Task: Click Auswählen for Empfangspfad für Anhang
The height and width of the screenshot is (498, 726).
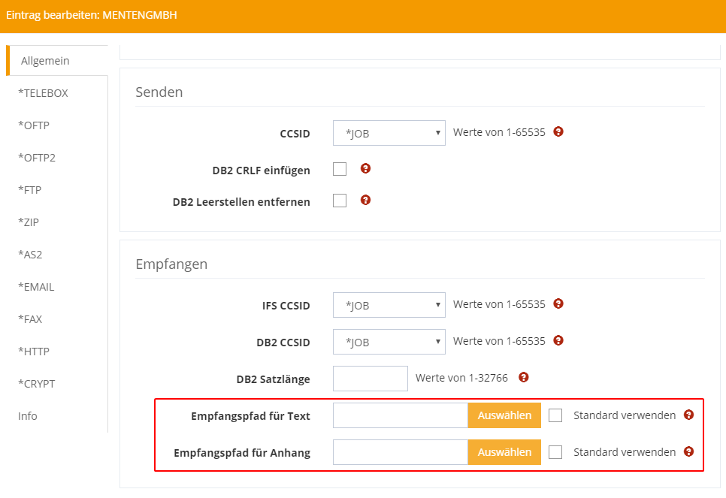Action: (504, 452)
